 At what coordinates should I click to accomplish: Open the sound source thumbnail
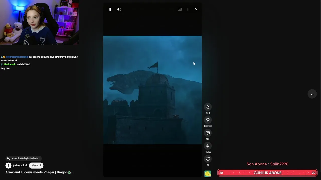tap(208, 174)
